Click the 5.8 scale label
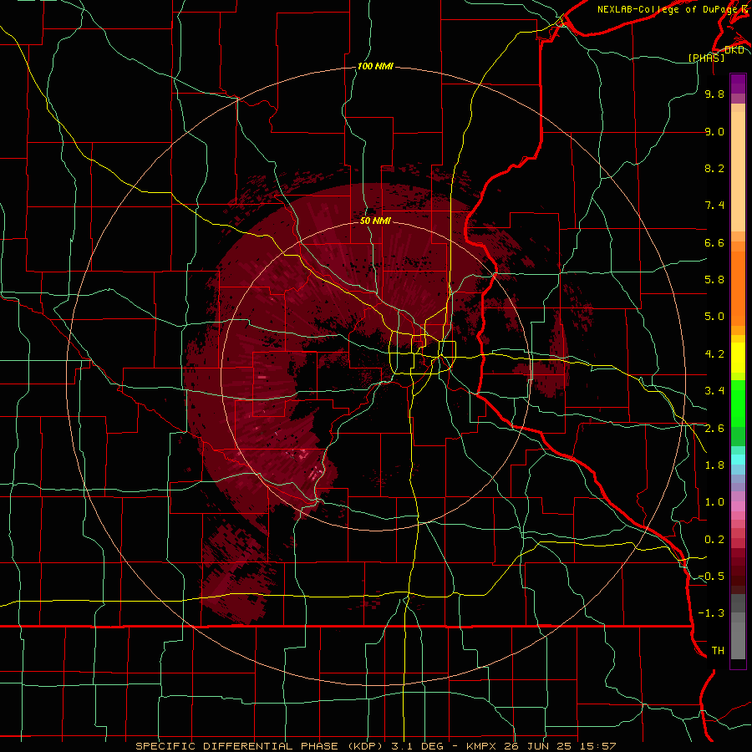The height and width of the screenshot is (752, 752). click(x=714, y=280)
